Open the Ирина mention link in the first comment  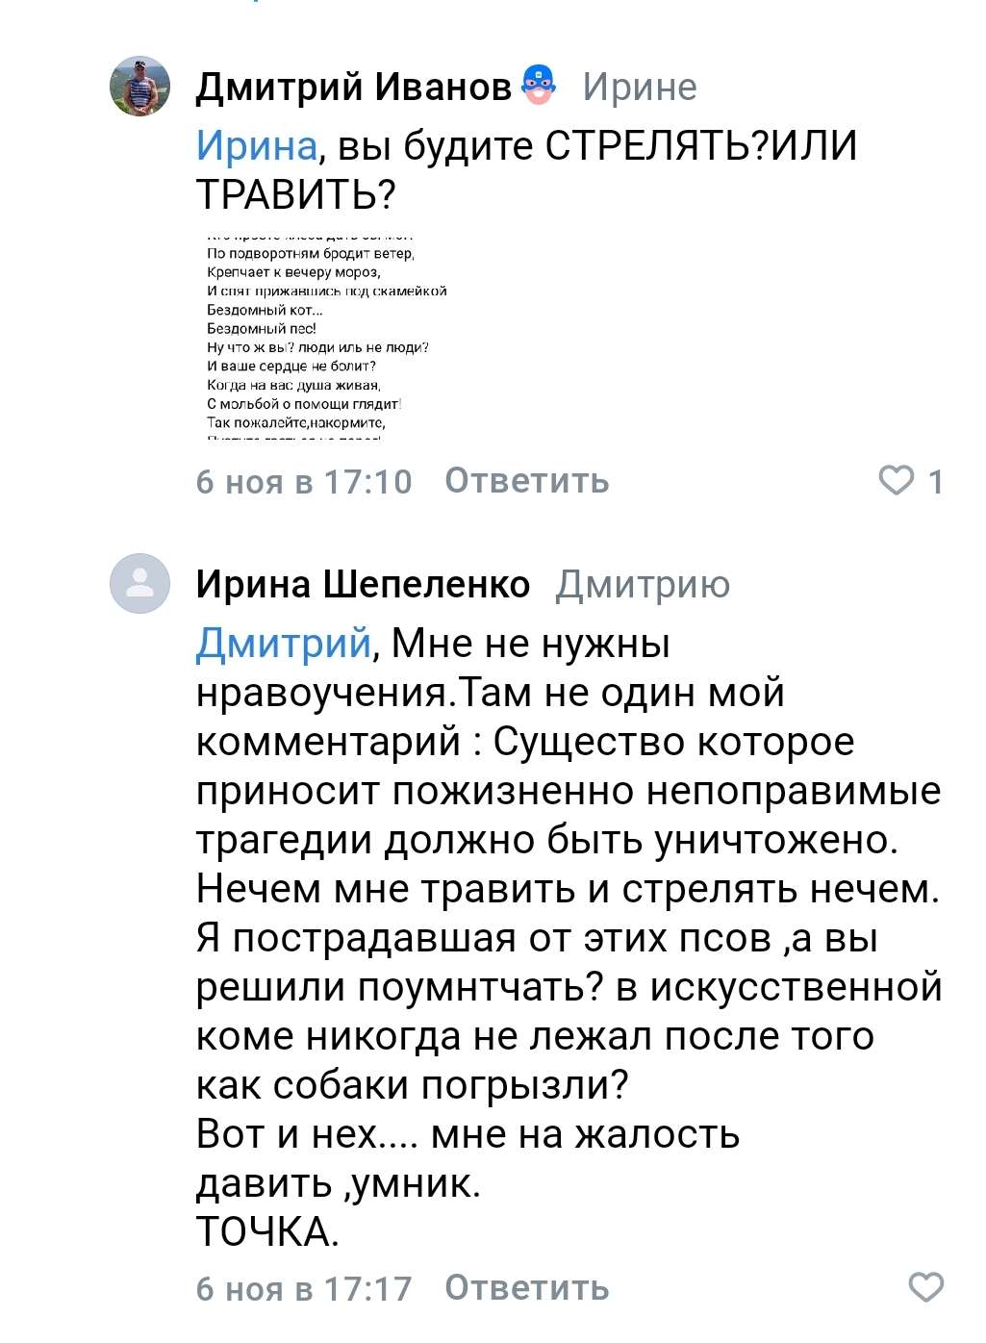click(253, 144)
